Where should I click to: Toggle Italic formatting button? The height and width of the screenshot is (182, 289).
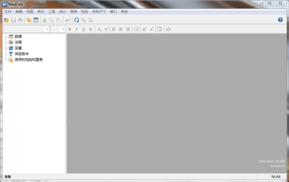pos(77,29)
